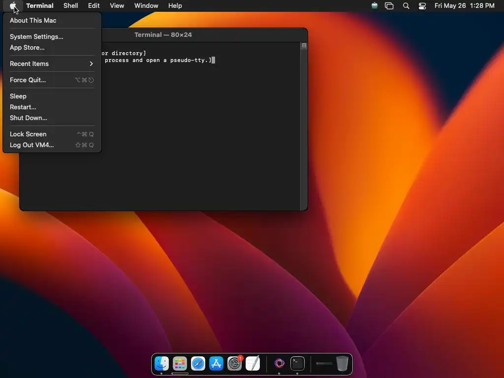The height and width of the screenshot is (378, 504).
Task: Choose App Store... in Apple menu
Action: point(52,48)
